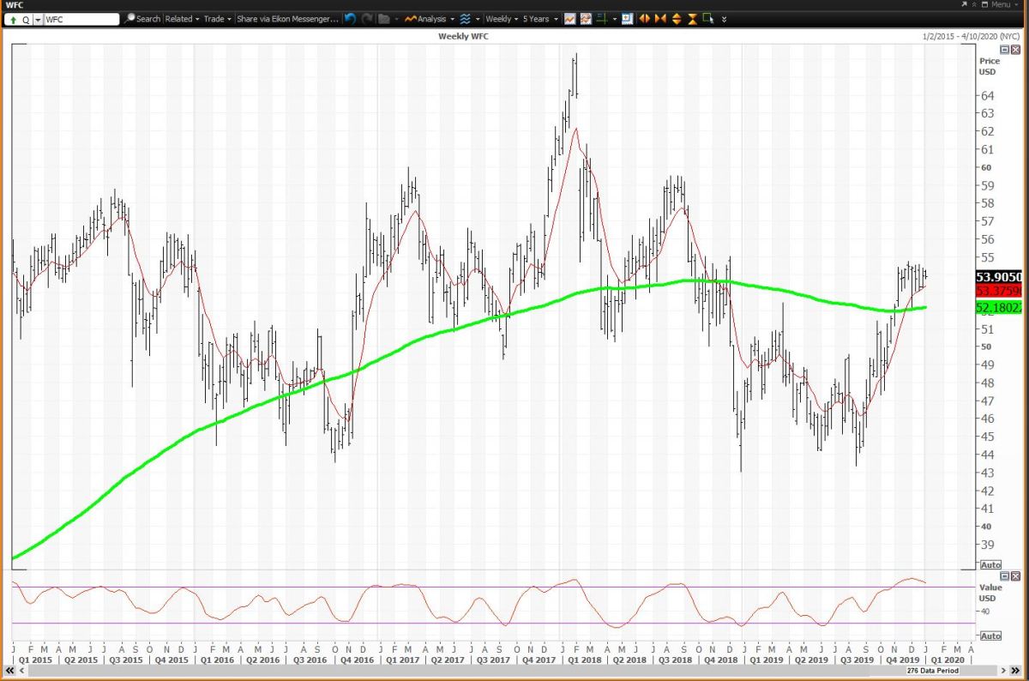Click the blue undo arrow icon
The width and height of the screenshot is (1029, 681).
pyautogui.click(x=350, y=19)
